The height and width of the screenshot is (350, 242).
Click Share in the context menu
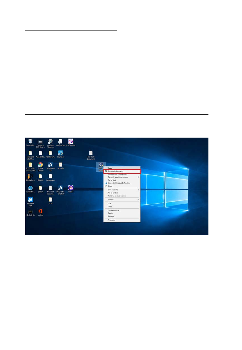pyautogui.click(x=122, y=186)
